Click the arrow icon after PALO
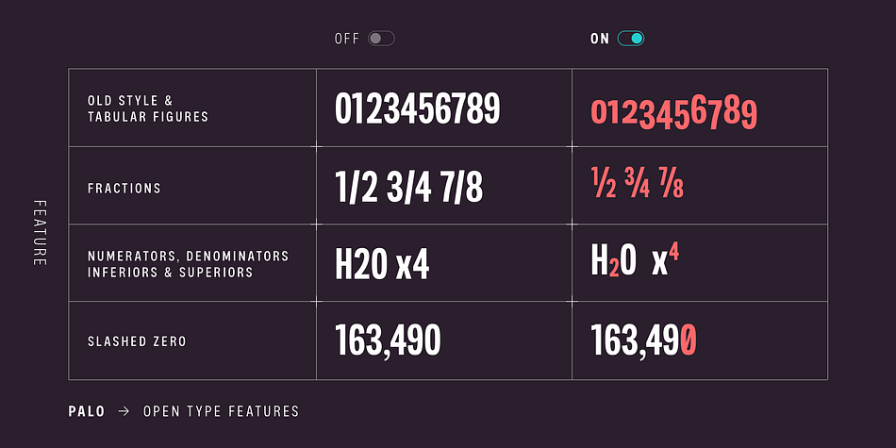Viewport: 896px width, 448px height. pos(124,411)
